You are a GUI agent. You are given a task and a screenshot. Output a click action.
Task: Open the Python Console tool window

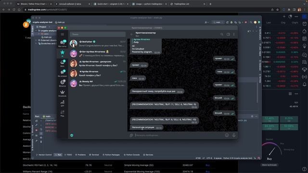(131, 155)
